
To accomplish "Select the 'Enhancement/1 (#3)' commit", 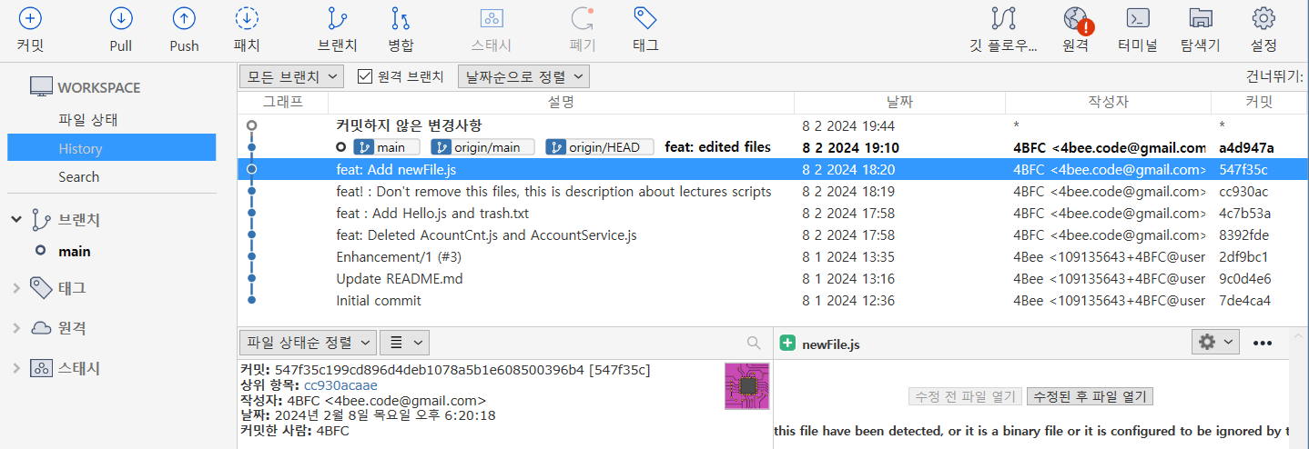I will 772,256.
